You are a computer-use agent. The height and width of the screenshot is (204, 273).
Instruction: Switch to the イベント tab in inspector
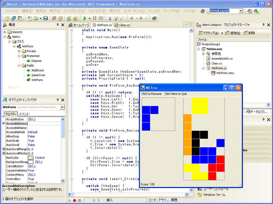click(24, 114)
